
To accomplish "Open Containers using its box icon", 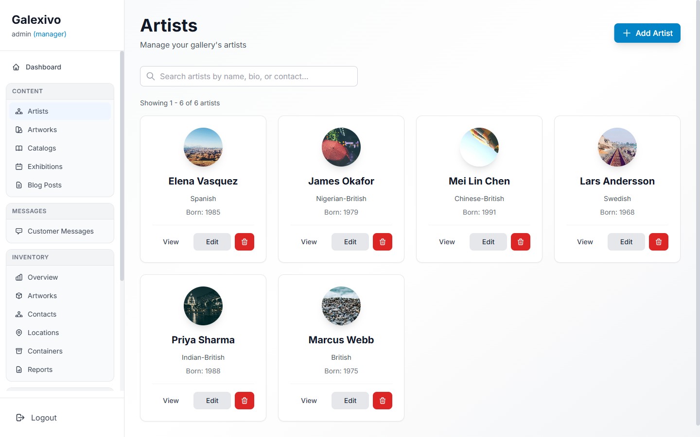I will 18,351.
